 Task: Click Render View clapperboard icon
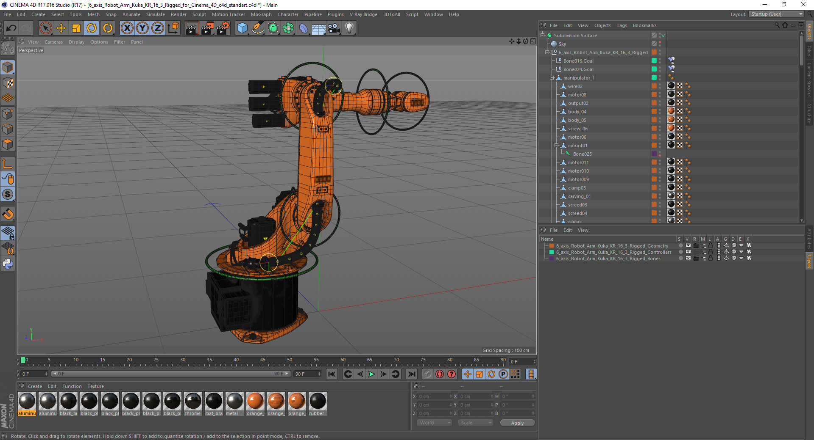pyautogui.click(x=192, y=28)
